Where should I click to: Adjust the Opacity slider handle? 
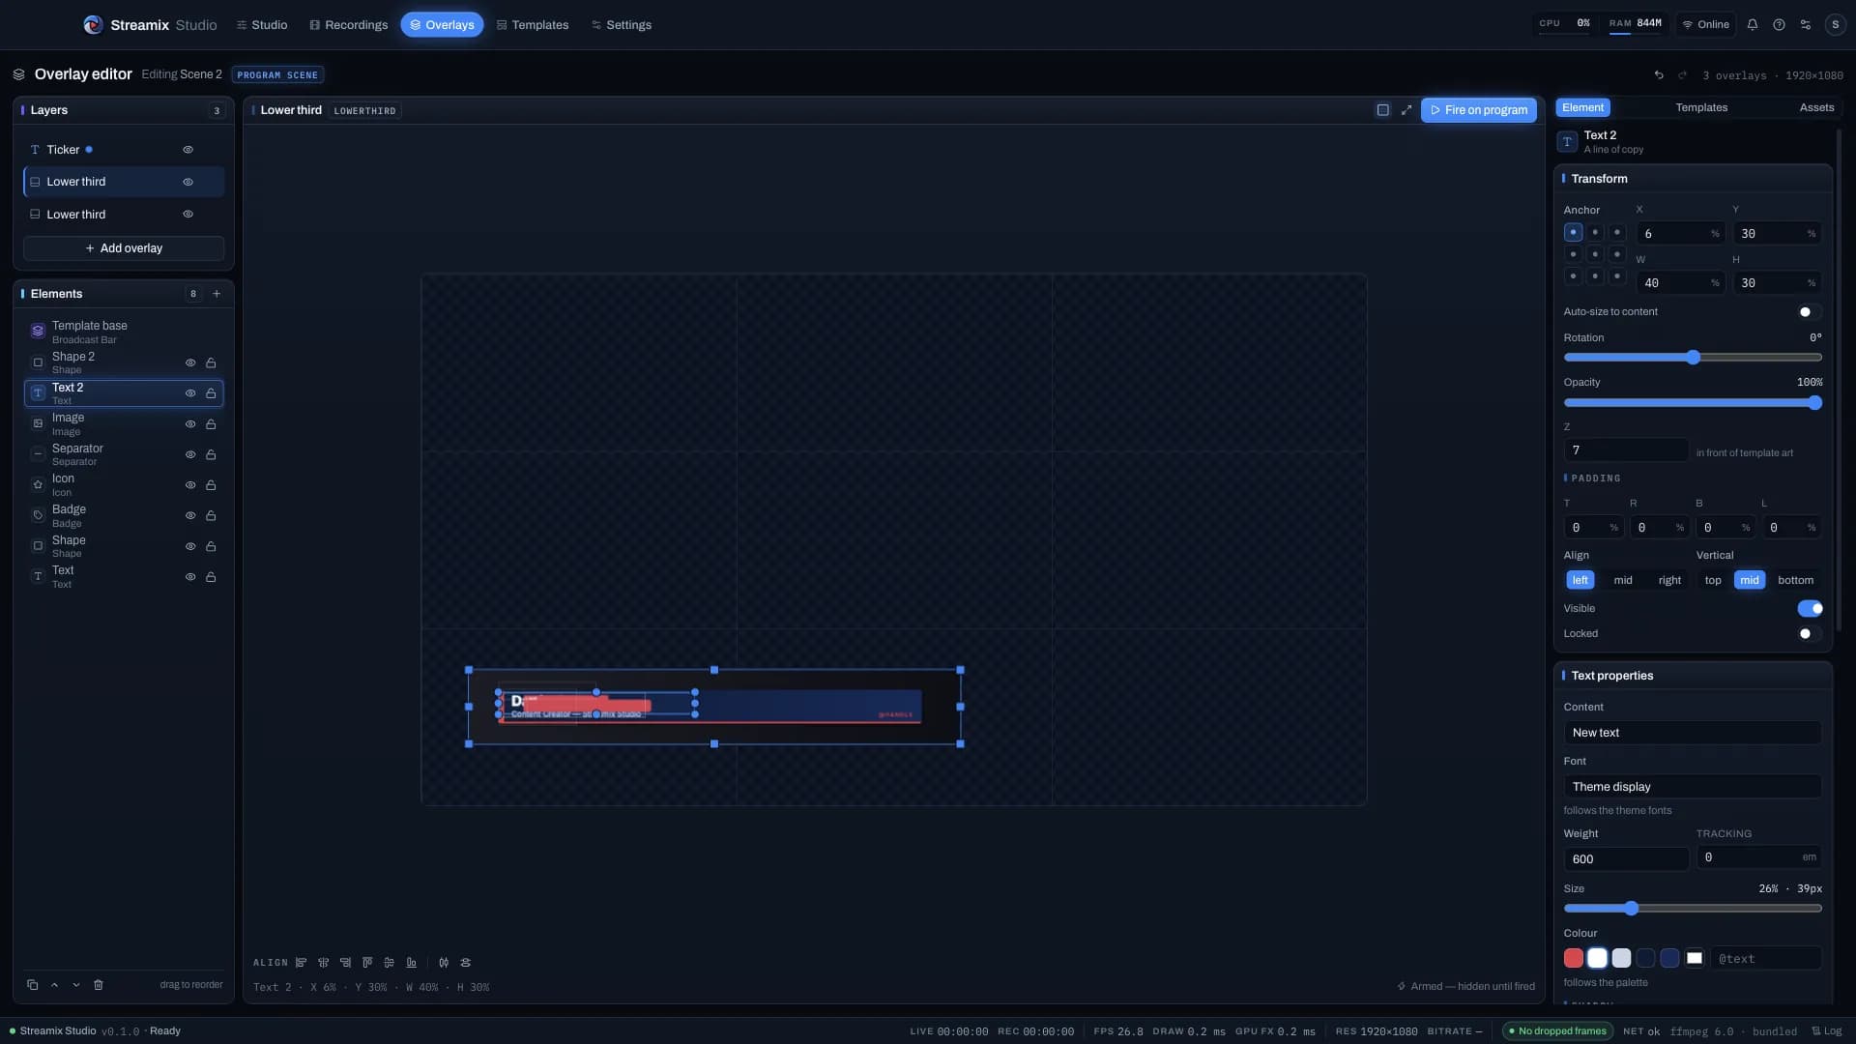click(1814, 403)
